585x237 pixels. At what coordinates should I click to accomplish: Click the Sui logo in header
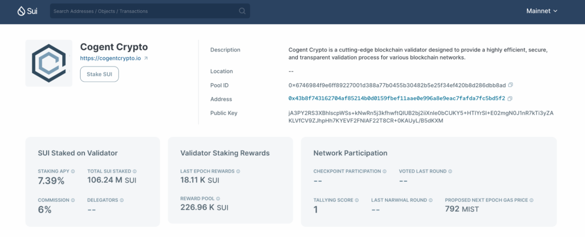coord(27,11)
